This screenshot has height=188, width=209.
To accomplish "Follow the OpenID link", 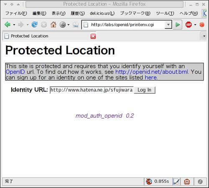I will [15, 72].
